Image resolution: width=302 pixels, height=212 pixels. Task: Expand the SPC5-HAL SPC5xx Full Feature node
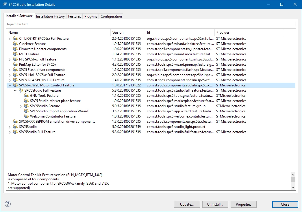[10, 75]
